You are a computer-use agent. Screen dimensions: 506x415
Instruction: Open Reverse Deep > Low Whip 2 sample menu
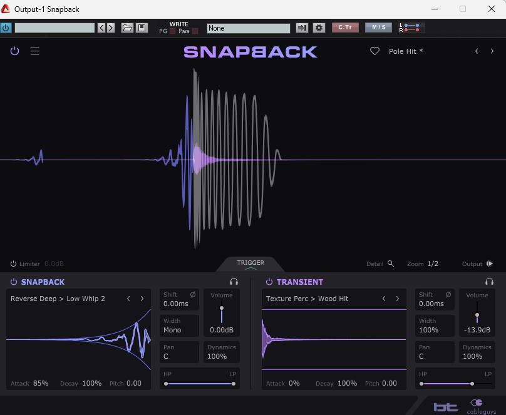coord(58,299)
